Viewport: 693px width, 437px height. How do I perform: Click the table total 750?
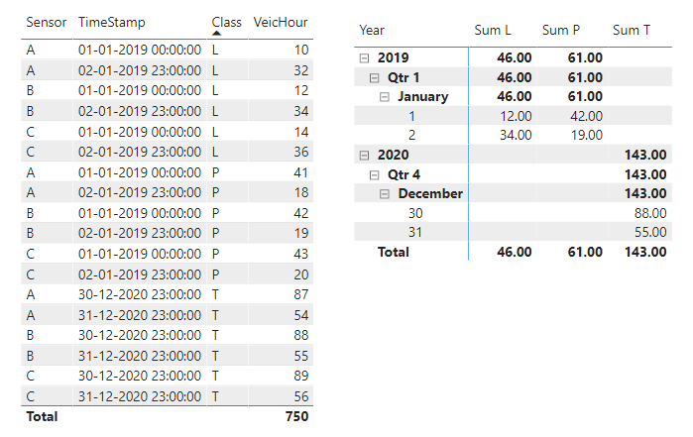tap(297, 416)
